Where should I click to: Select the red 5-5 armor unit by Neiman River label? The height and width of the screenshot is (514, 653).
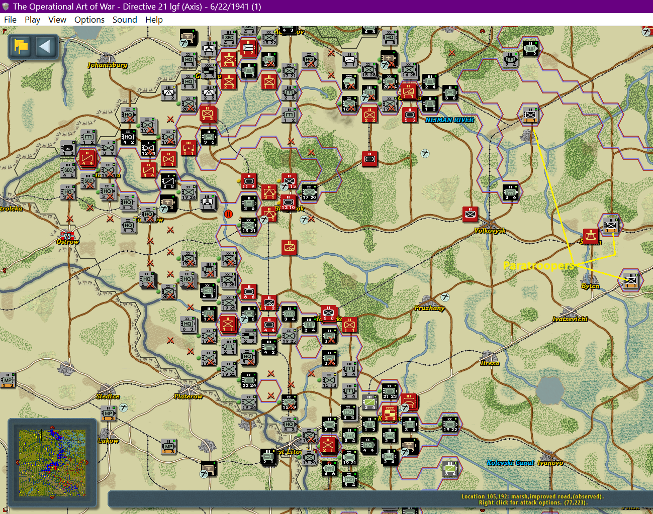[x=410, y=115]
